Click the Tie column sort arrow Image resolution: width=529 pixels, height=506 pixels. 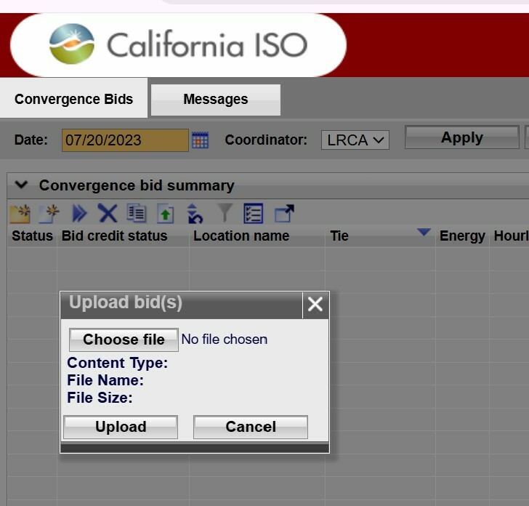[x=424, y=233]
